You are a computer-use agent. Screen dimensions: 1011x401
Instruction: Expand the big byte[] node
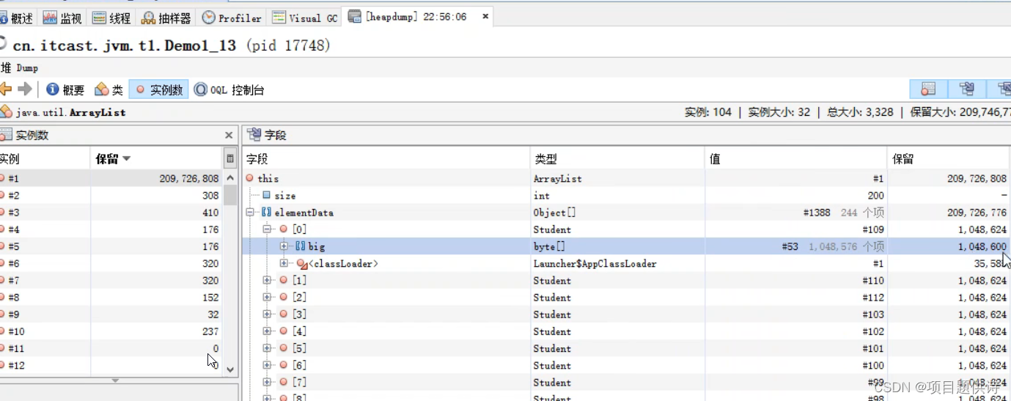[284, 246]
